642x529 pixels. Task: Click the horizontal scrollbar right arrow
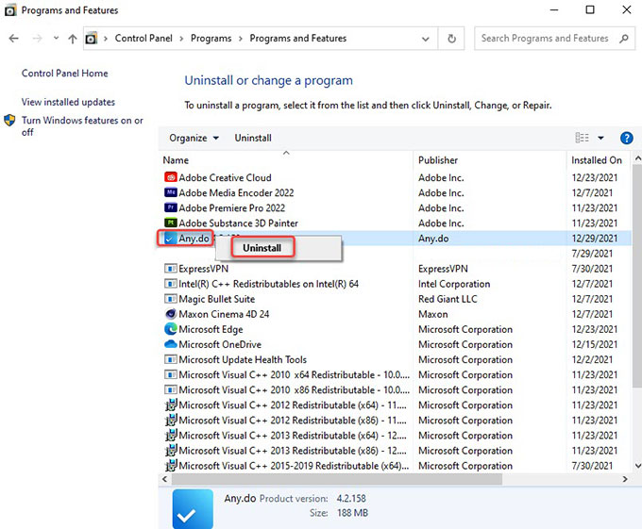(x=625, y=479)
